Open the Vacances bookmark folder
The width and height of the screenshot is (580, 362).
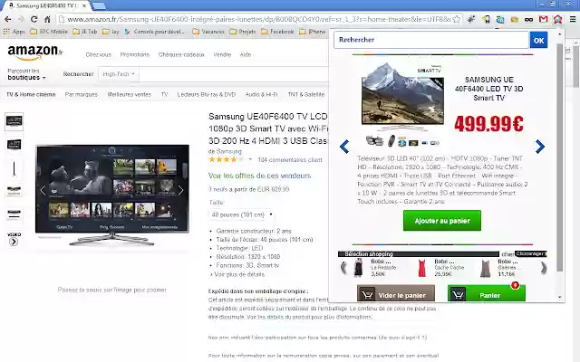(208, 32)
